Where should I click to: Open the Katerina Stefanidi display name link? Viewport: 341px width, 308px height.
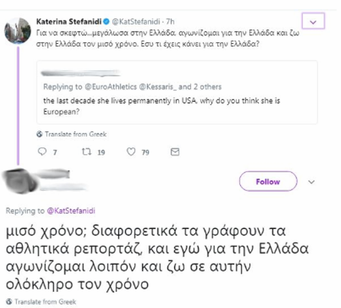tap(68, 22)
